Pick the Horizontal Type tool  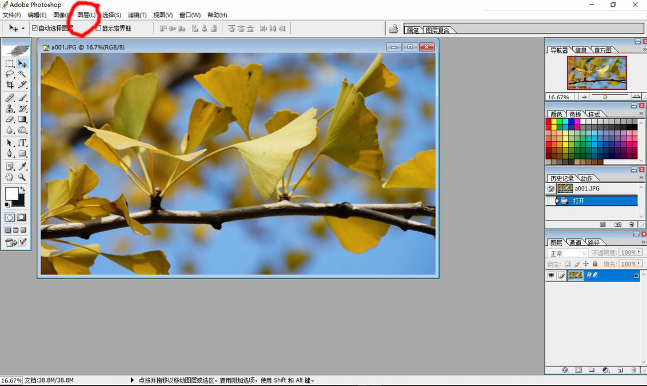(22, 142)
